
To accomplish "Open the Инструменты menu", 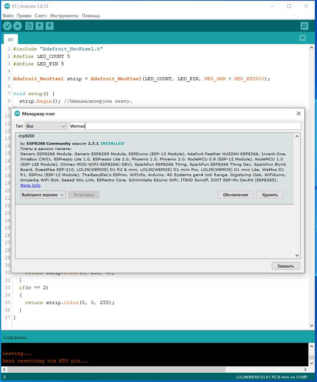I will (x=64, y=16).
